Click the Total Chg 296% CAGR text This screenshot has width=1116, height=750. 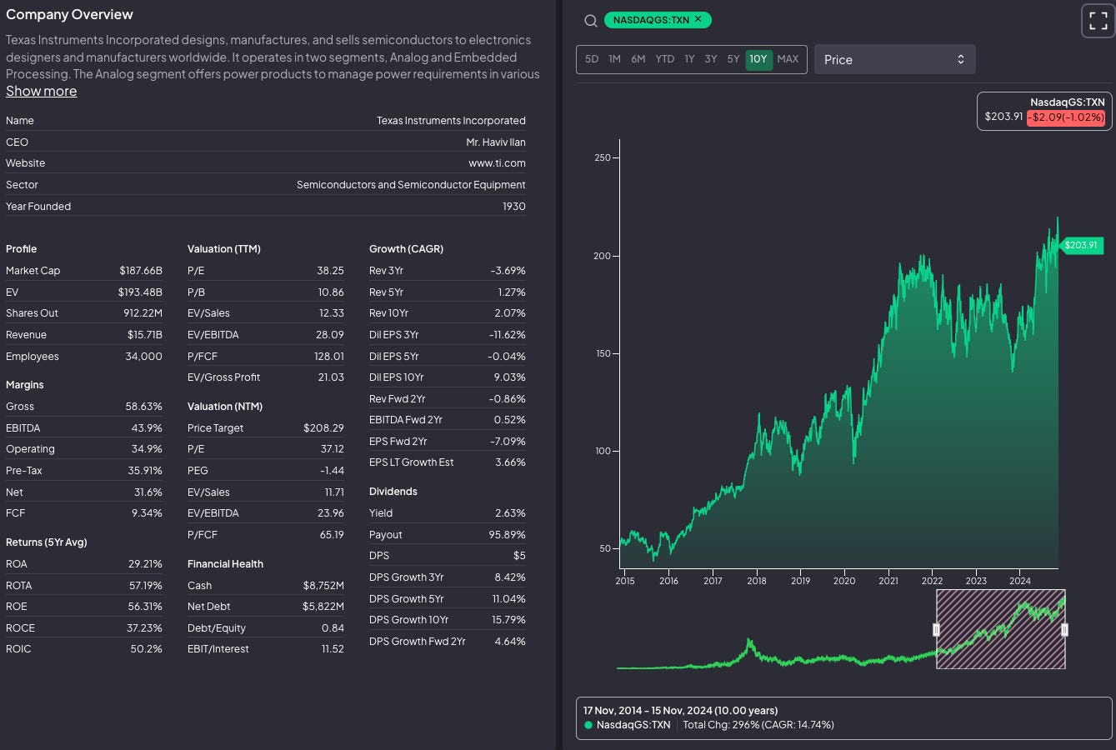click(758, 725)
